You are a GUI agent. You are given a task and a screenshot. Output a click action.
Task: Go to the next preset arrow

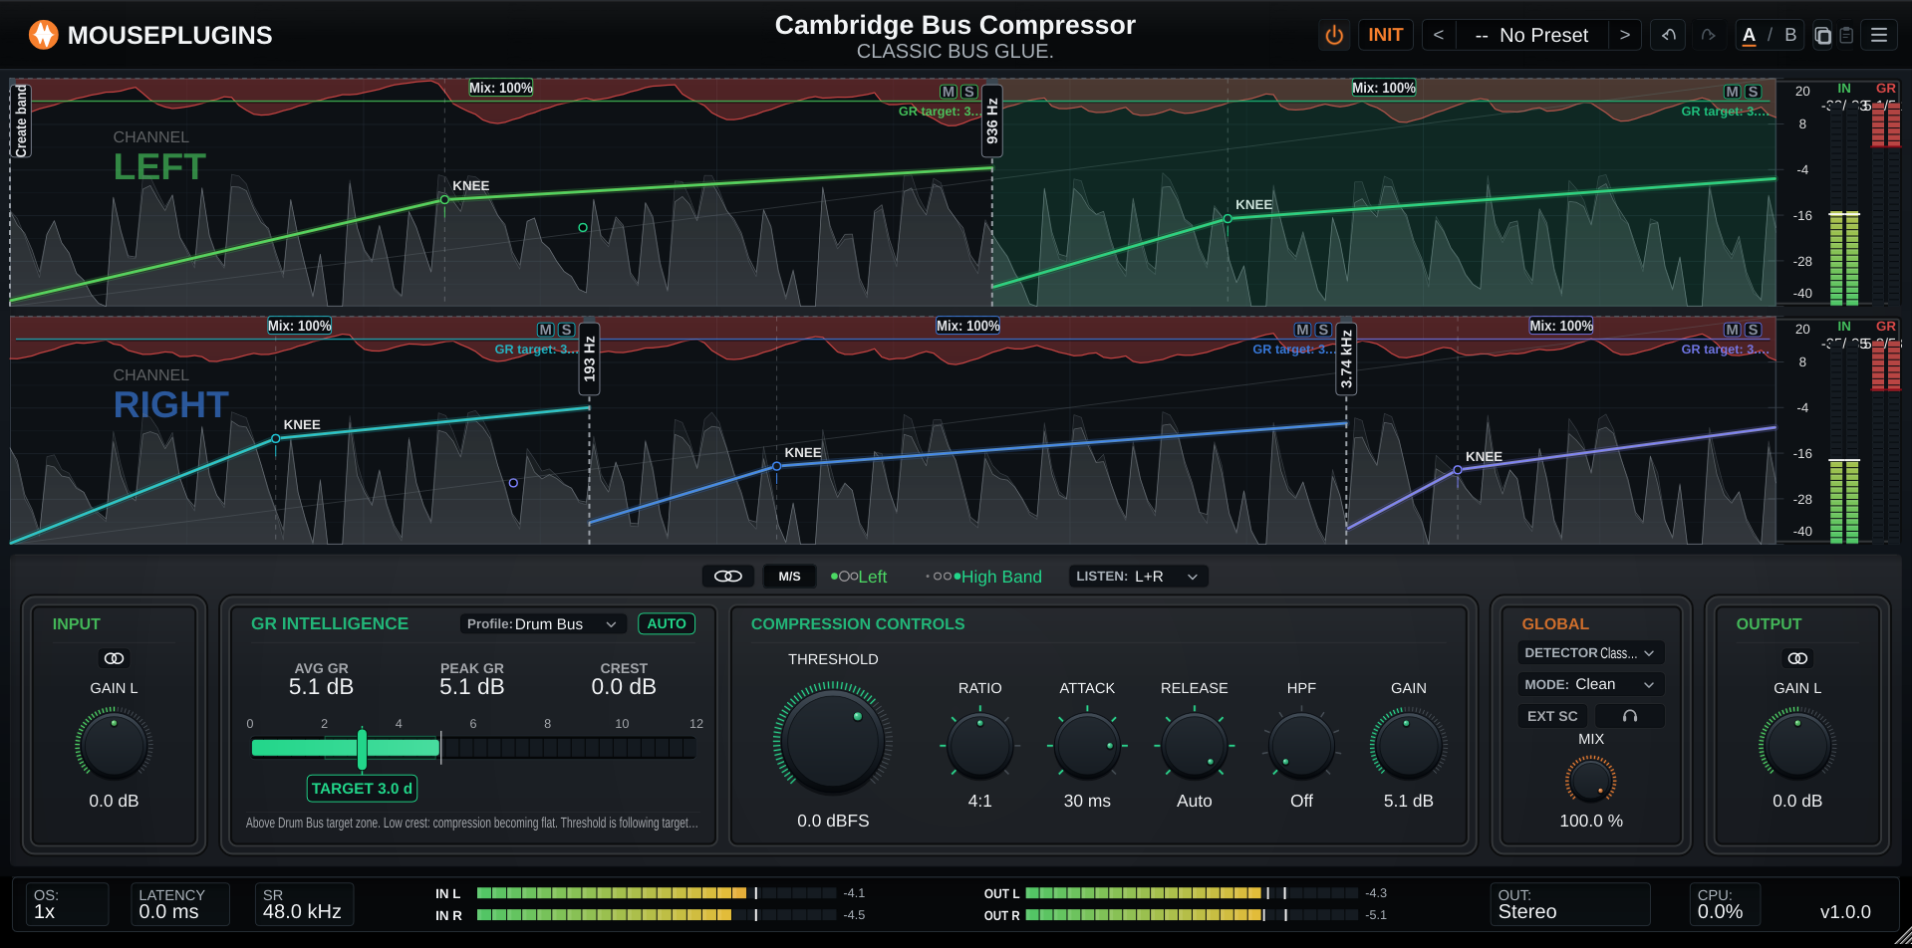tap(1624, 36)
